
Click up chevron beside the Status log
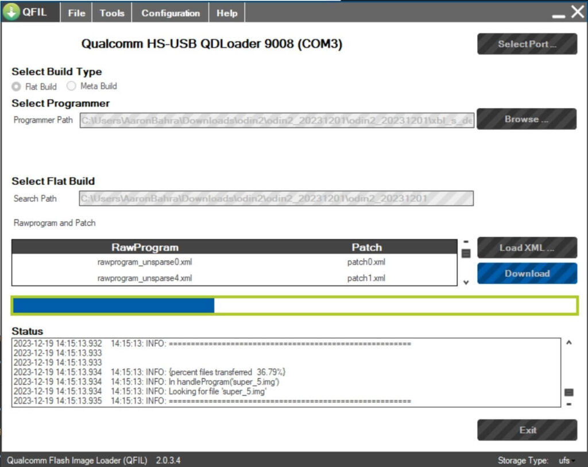pyautogui.click(x=569, y=343)
